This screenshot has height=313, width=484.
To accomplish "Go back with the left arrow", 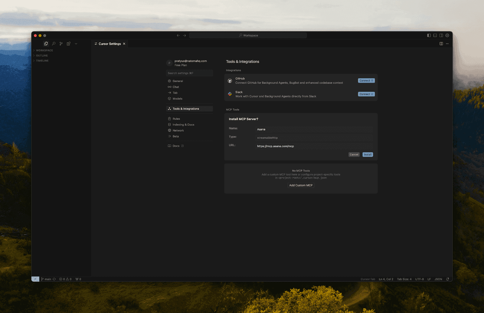I will click(x=178, y=35).
